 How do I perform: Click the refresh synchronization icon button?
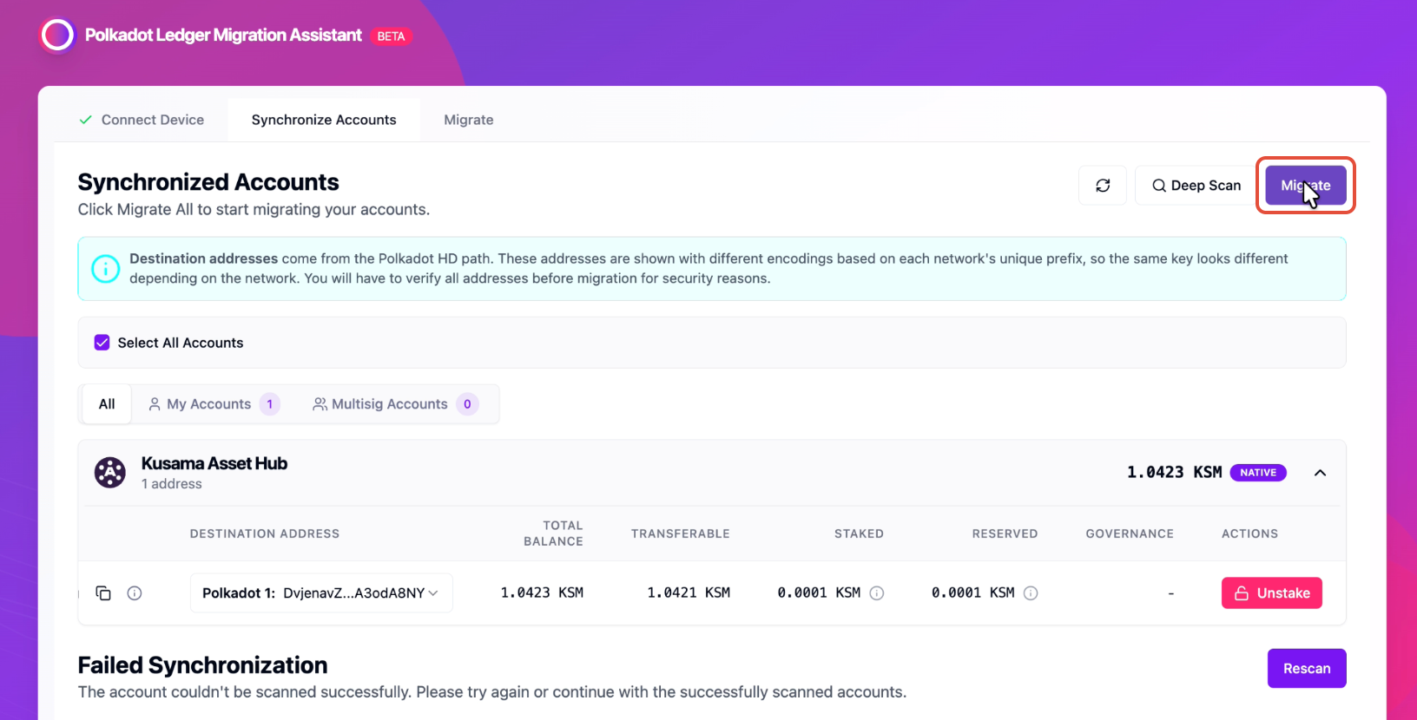(x=1103, y=186)
